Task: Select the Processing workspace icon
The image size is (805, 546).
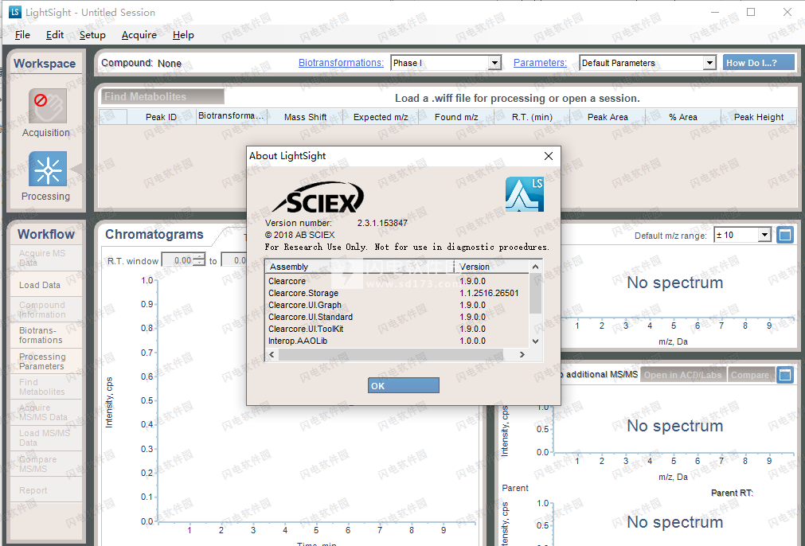Action: [x=48, y=169]
